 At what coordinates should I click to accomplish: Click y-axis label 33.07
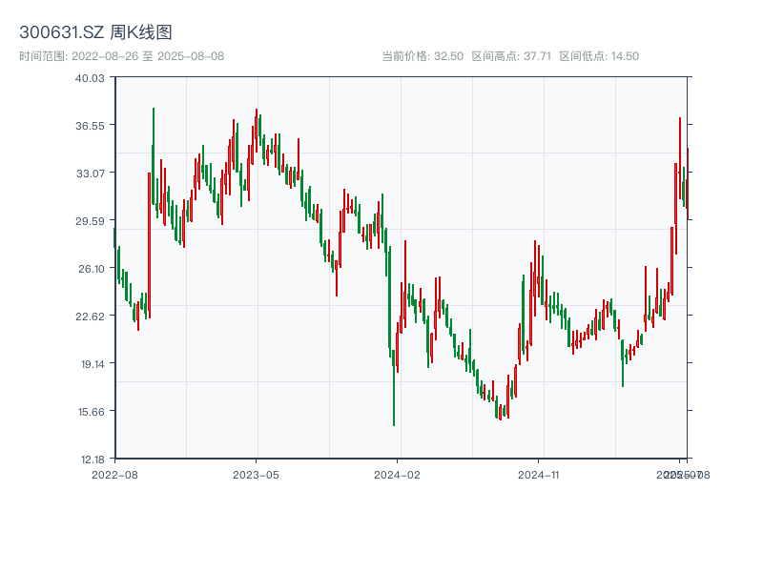pos(90,174)
